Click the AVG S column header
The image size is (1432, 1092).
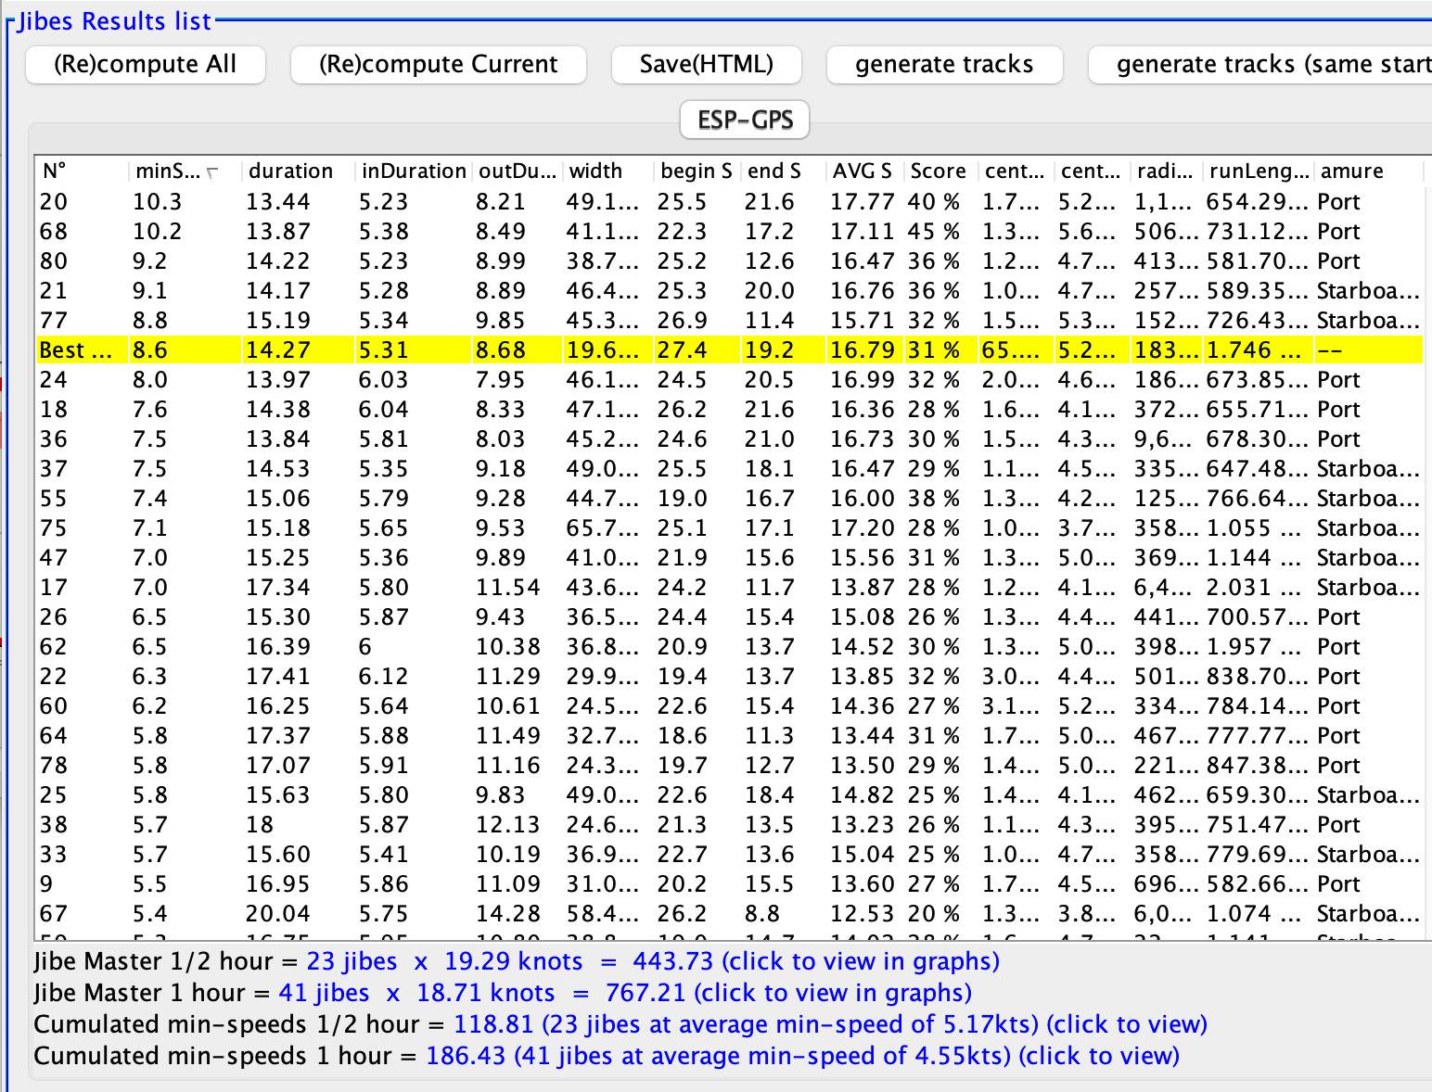pyautogui.click(x=862, y=171)
